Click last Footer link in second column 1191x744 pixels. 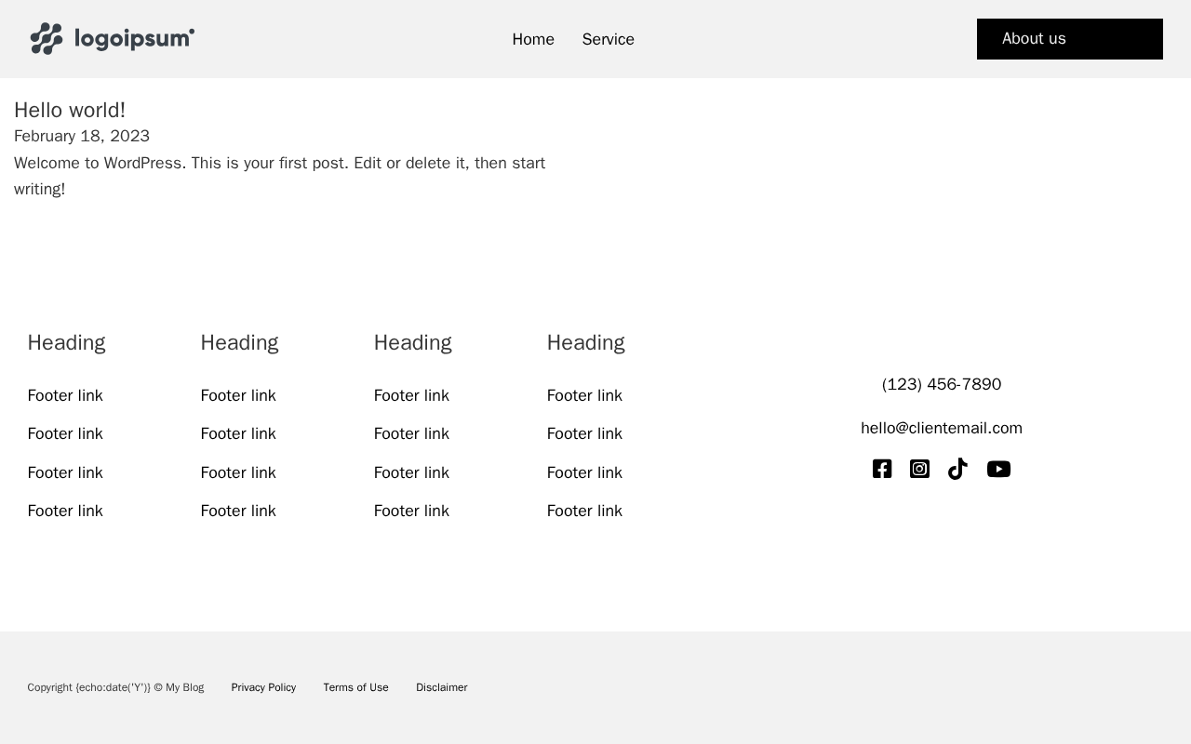click(x=238, y=511)
